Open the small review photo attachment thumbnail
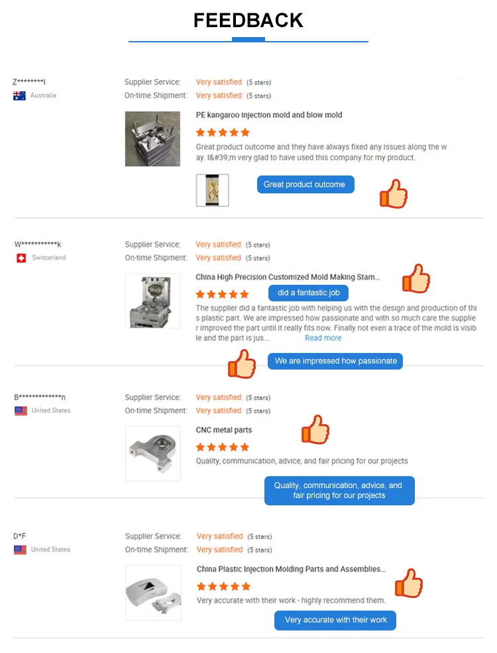This screenshot has height=653, width=497. [213, 190]
